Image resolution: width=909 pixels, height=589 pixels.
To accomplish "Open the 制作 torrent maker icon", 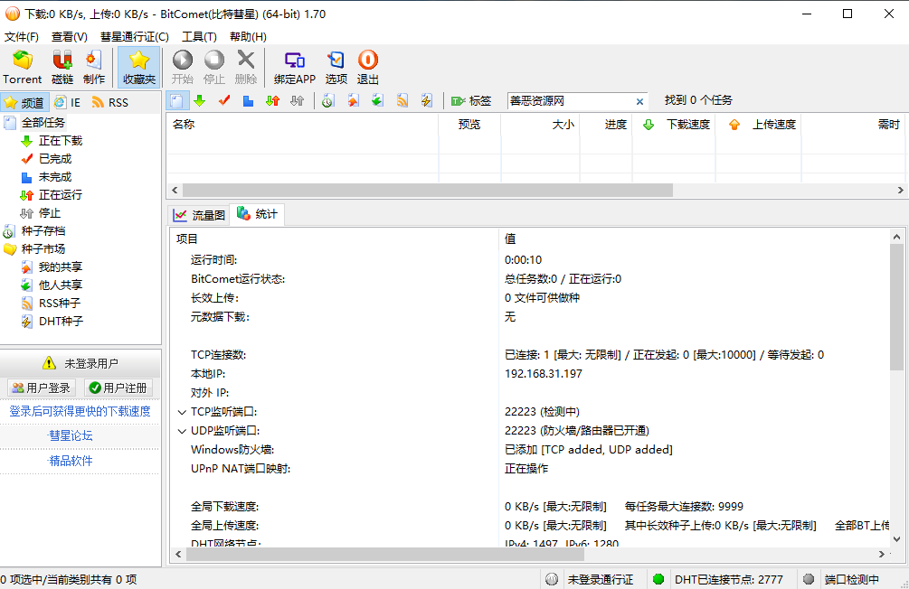I will click(x=93, y=66).
